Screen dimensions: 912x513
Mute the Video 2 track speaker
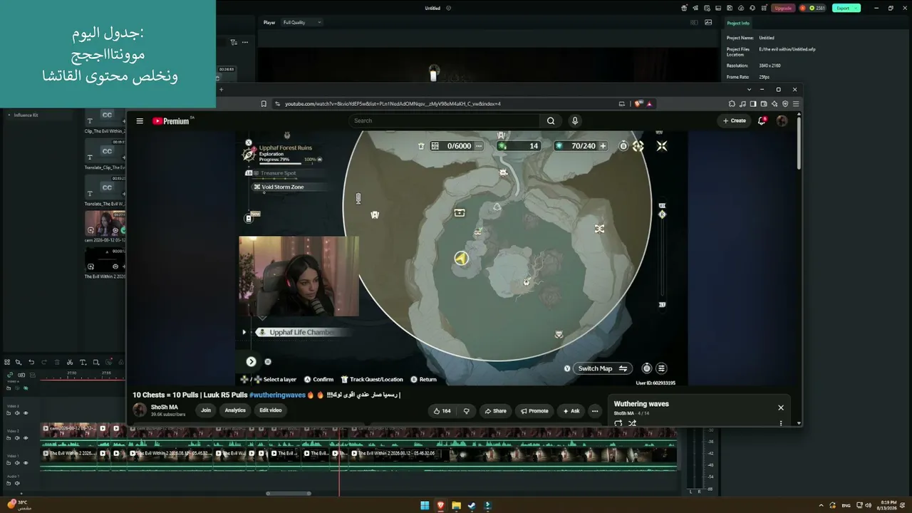(x=17, y=438)
